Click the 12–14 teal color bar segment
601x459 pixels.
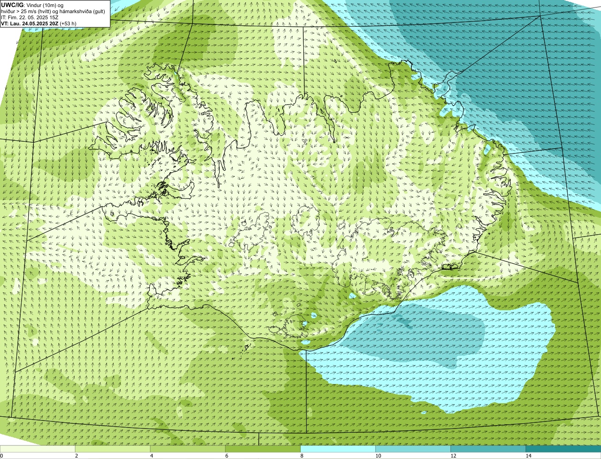tap(488, 449)
